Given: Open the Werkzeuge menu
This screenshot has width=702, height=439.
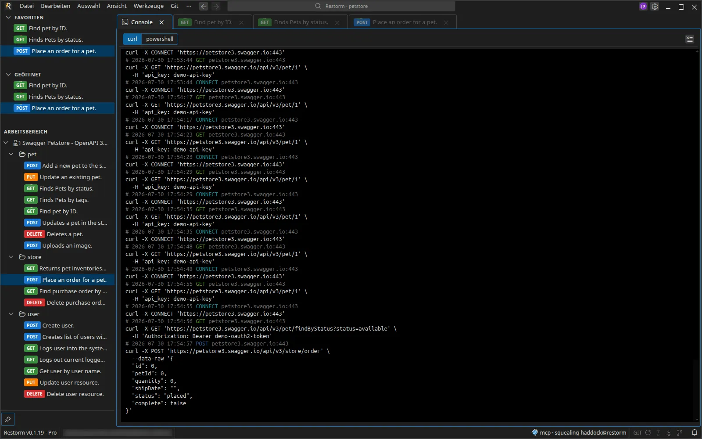Looking at the screenshot, I should [x=149, y=6].
